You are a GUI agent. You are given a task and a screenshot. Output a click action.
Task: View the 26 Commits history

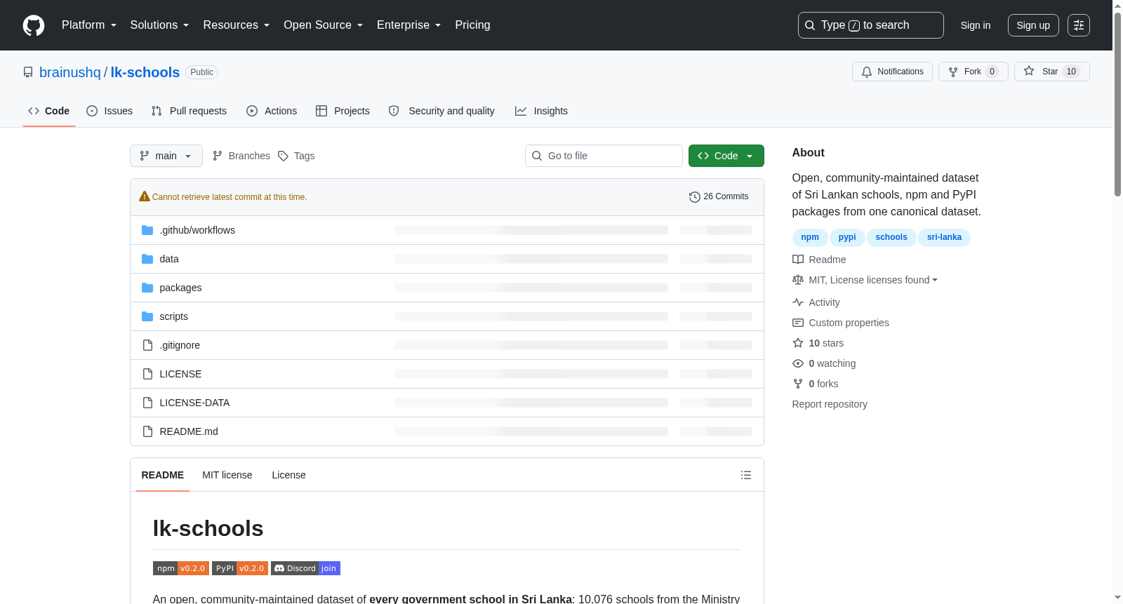719,197
